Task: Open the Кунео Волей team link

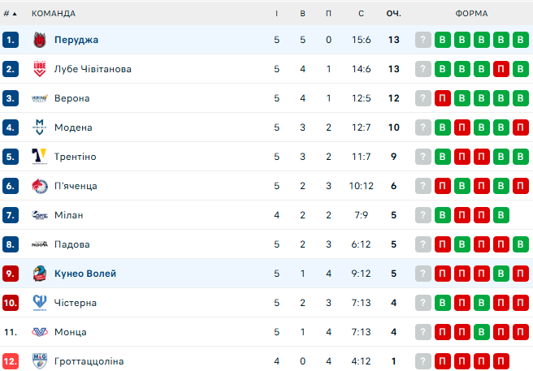Action: [85, 274]
